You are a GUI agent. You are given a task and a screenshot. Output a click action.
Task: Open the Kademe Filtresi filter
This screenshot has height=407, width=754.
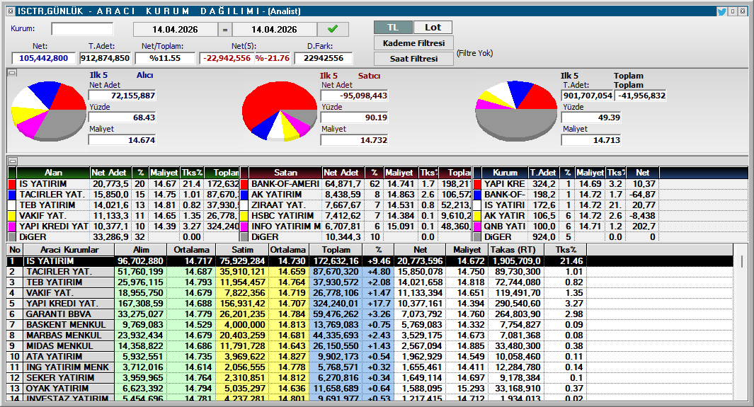(x=413, y=43)
